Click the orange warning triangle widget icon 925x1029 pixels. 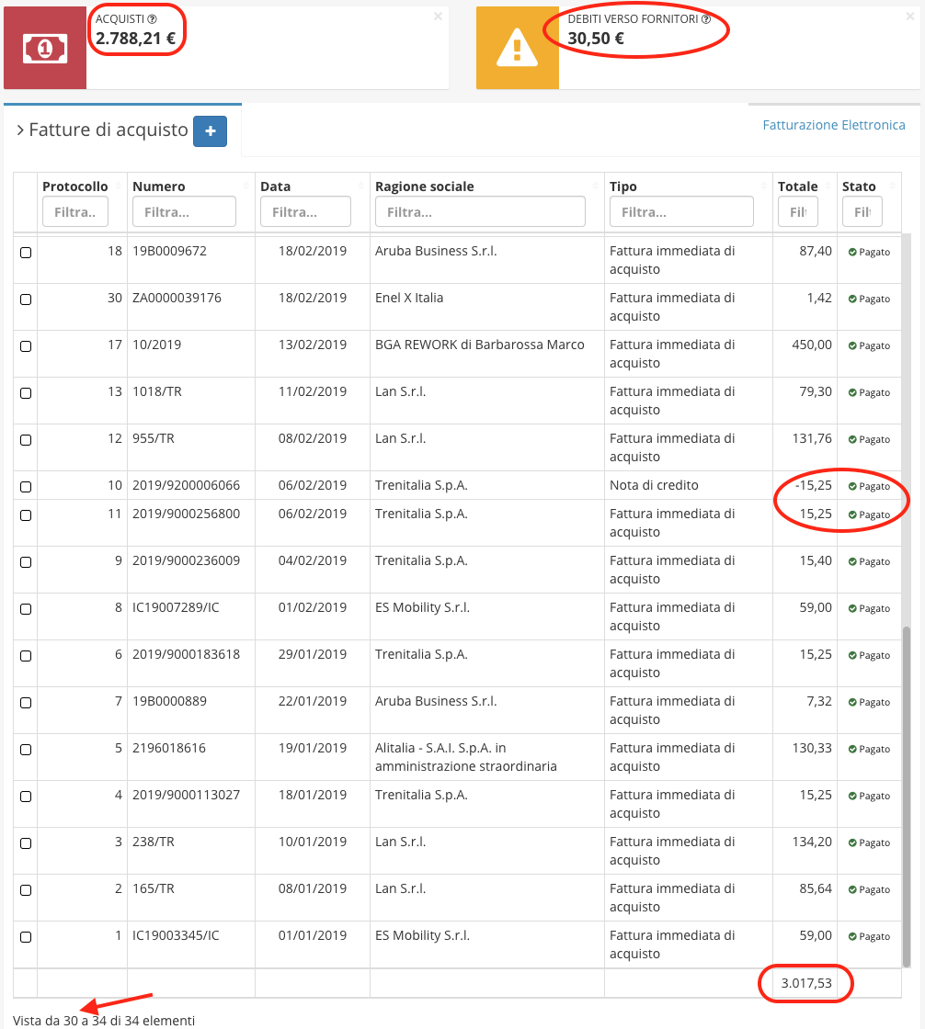pos(517,48)
